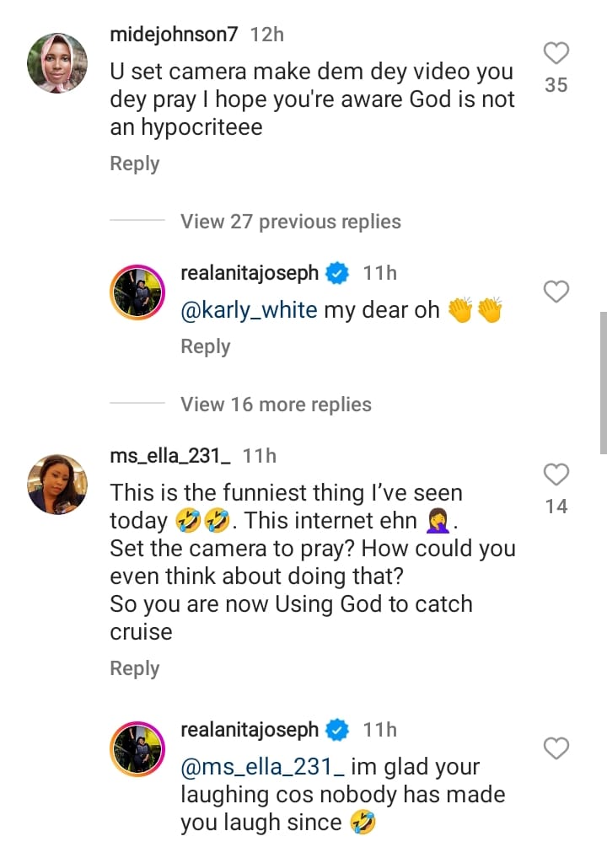The width and height of the screenshot is (607, 847).
Task: Reply to midejohnson7's comment
Action: click(x=135, y=164)
